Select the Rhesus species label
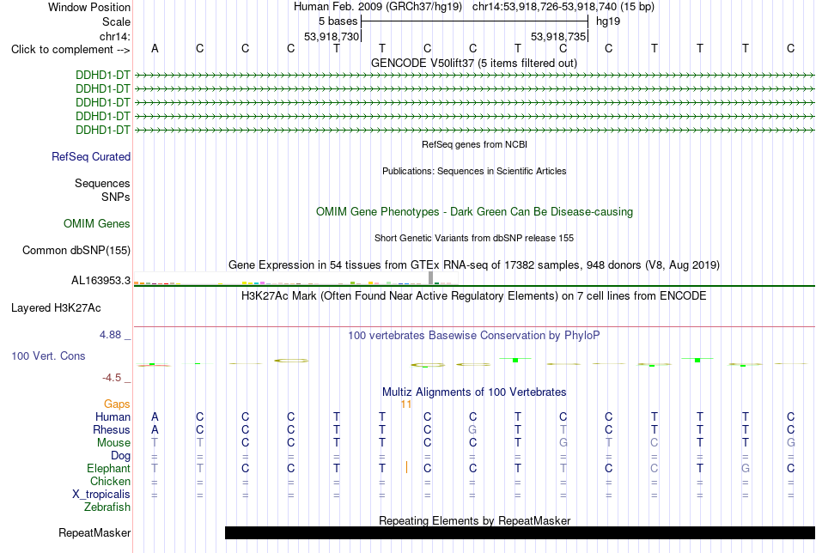 [x=112, y=429]
